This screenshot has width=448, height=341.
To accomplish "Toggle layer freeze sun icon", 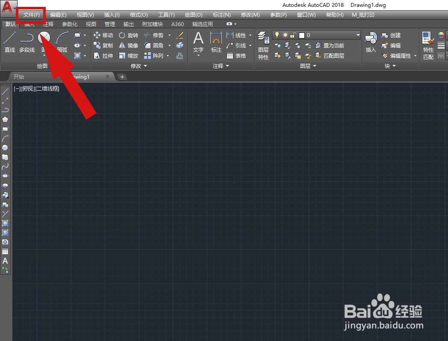I will [285, 35].
